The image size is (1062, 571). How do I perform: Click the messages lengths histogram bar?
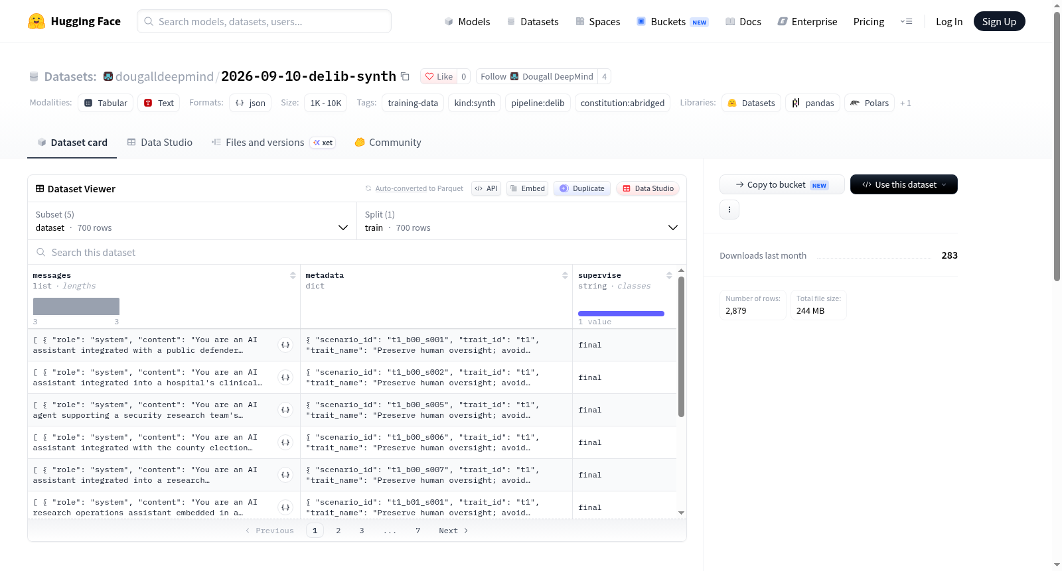[76, 306]
